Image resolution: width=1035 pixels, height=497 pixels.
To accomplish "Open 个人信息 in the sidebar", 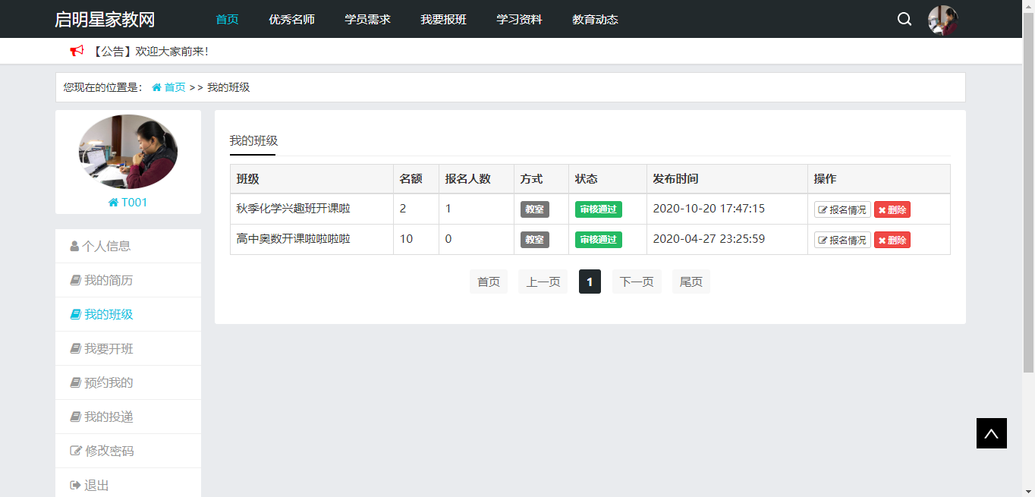I will pos(128,246).
